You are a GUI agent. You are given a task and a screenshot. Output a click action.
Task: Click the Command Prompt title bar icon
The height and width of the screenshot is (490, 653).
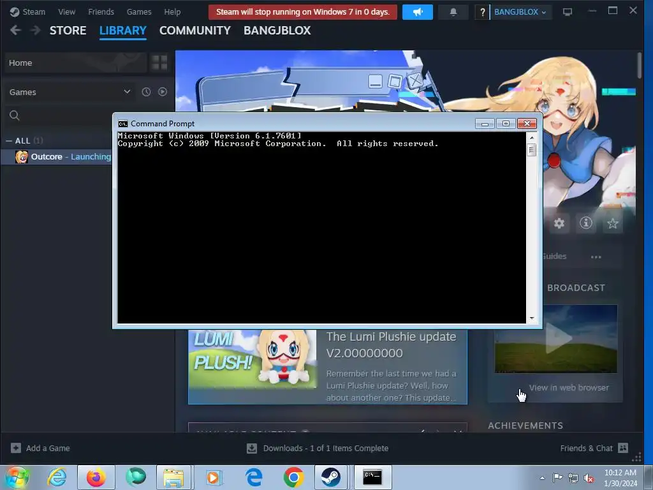tap(122, 124)
